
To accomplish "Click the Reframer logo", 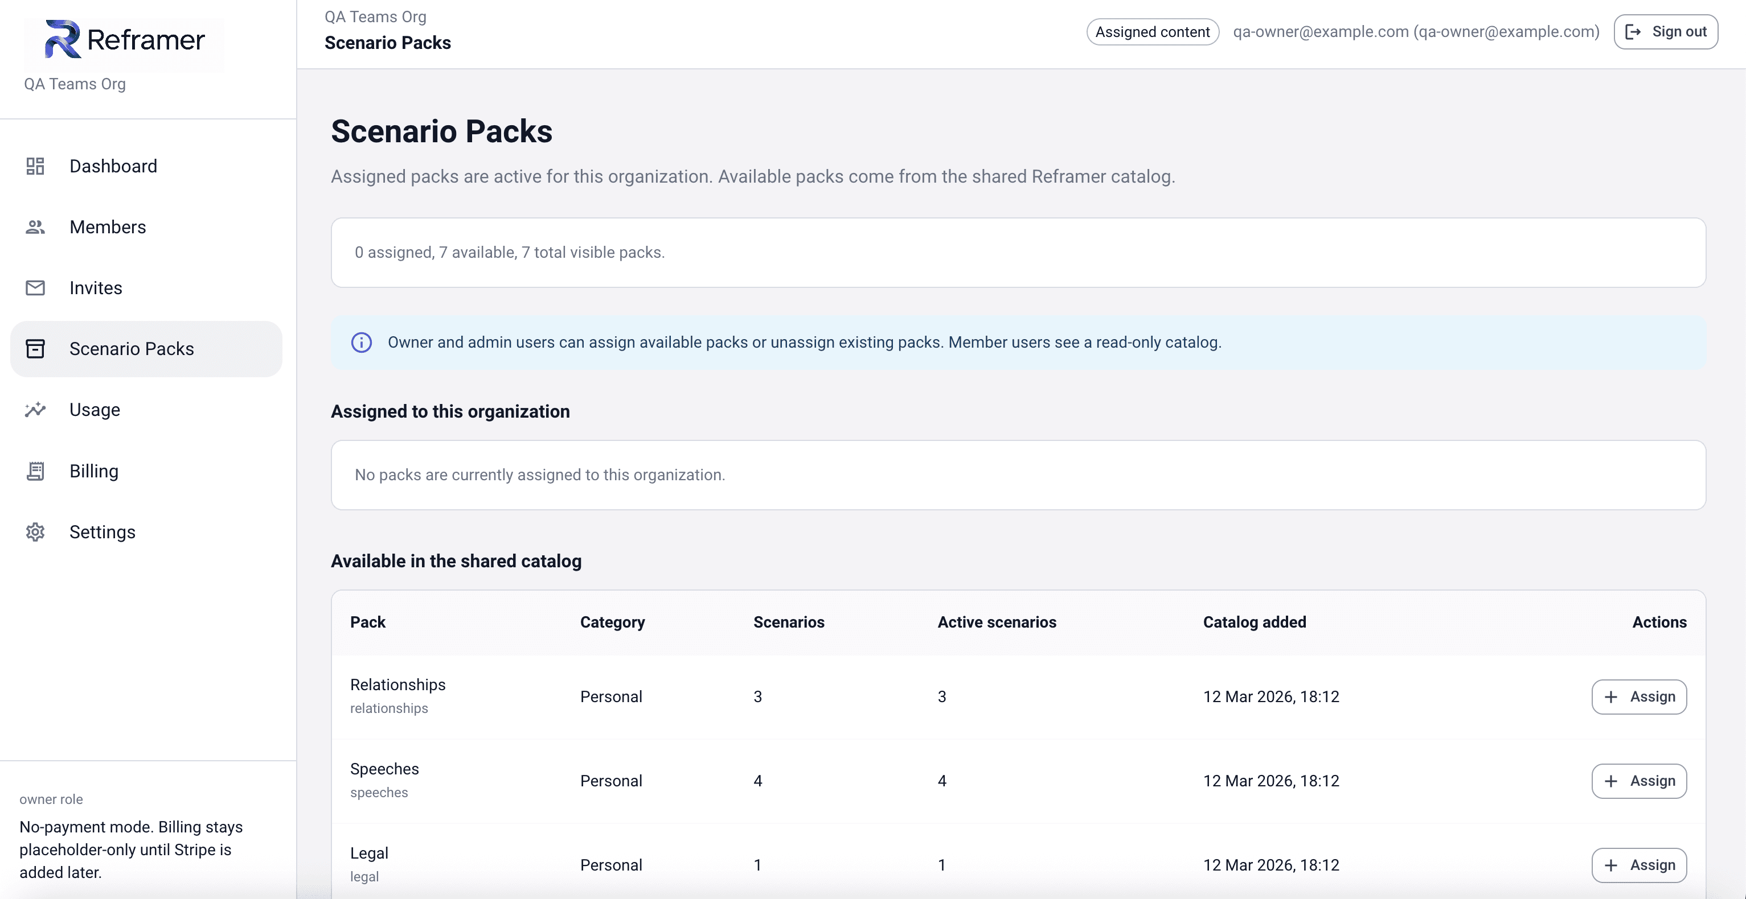I will point(124,40).
